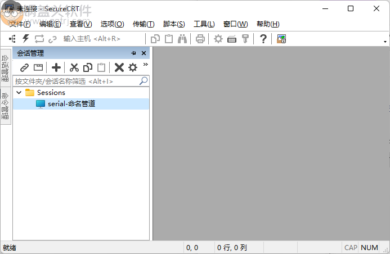Click the Cut scissors icon in session manager

[x=74, y=67]
